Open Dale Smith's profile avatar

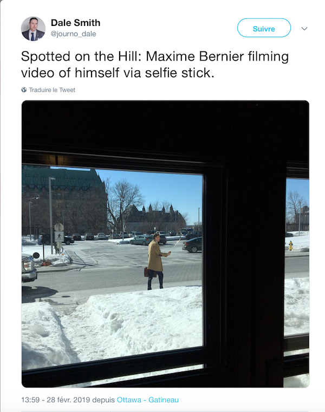(x=33, y=29)
